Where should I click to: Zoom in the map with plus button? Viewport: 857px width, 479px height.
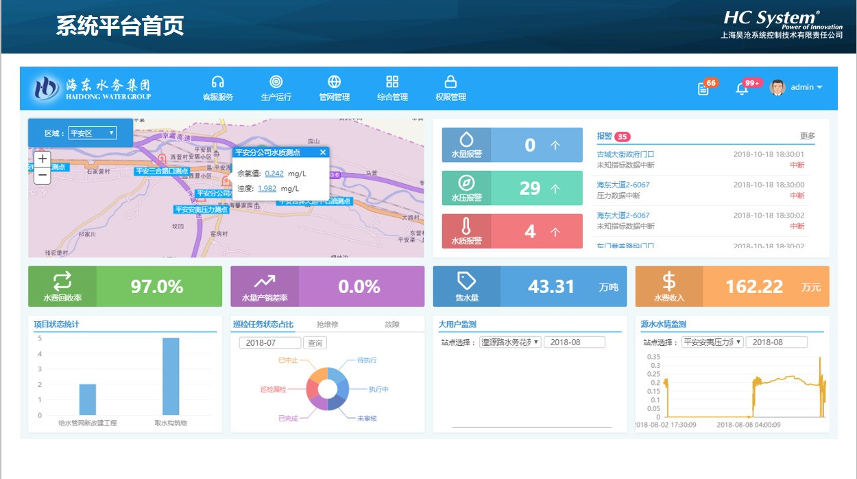pyautogui.click(x=43, y=159)
